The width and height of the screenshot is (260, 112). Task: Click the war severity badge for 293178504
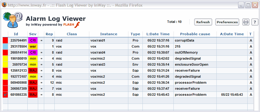point(33,47)
